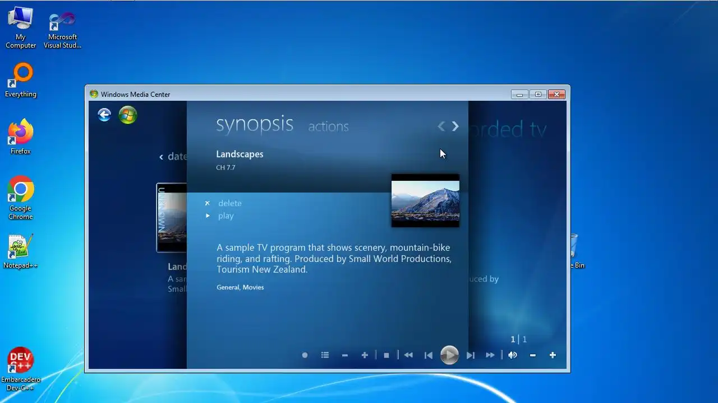Open Notepad++ desktop shortcut
This screenshot has width=718, height=403.
click(21, 252)
